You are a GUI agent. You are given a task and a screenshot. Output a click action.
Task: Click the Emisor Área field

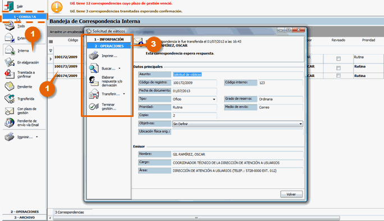(237, 171)
